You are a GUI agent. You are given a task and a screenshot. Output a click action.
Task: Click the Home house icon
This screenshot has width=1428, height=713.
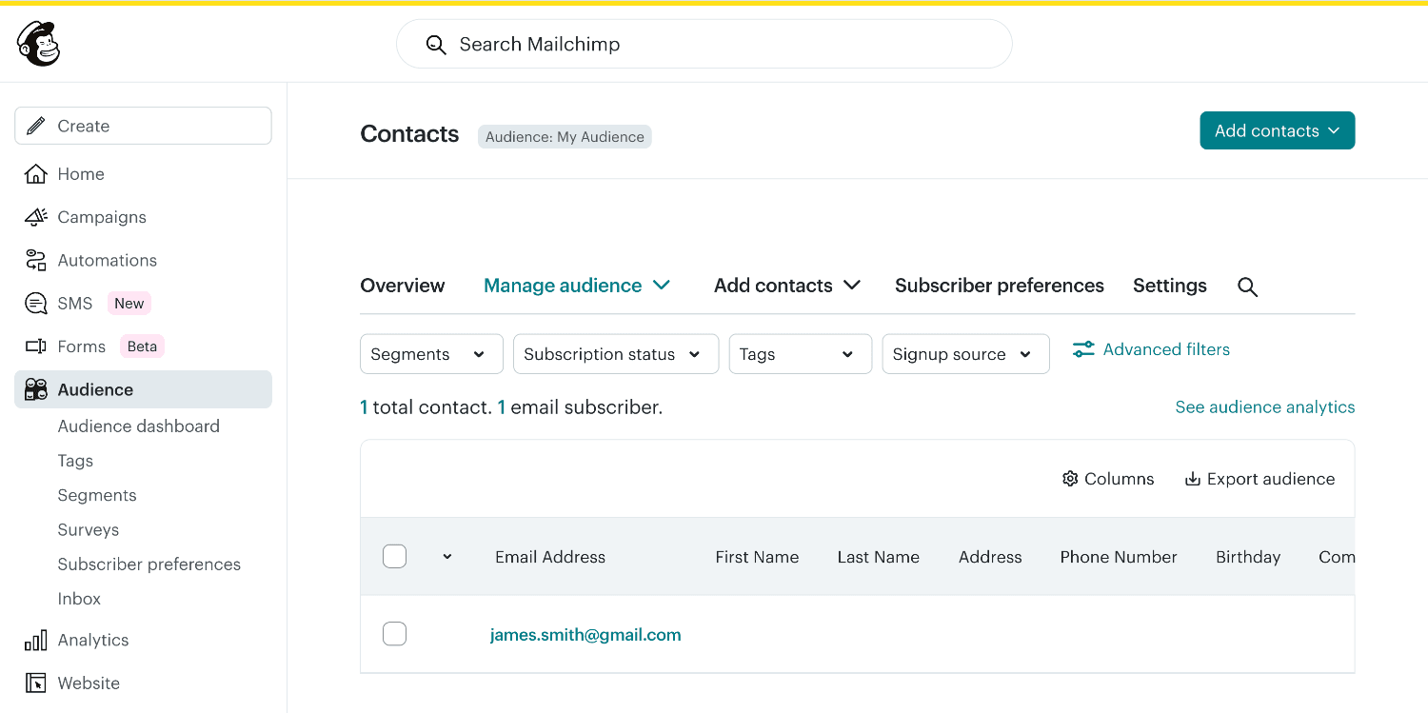36,174
